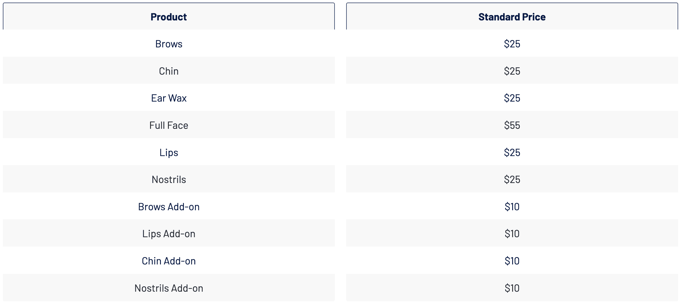Click the Product column header

[x=169, y=16]
